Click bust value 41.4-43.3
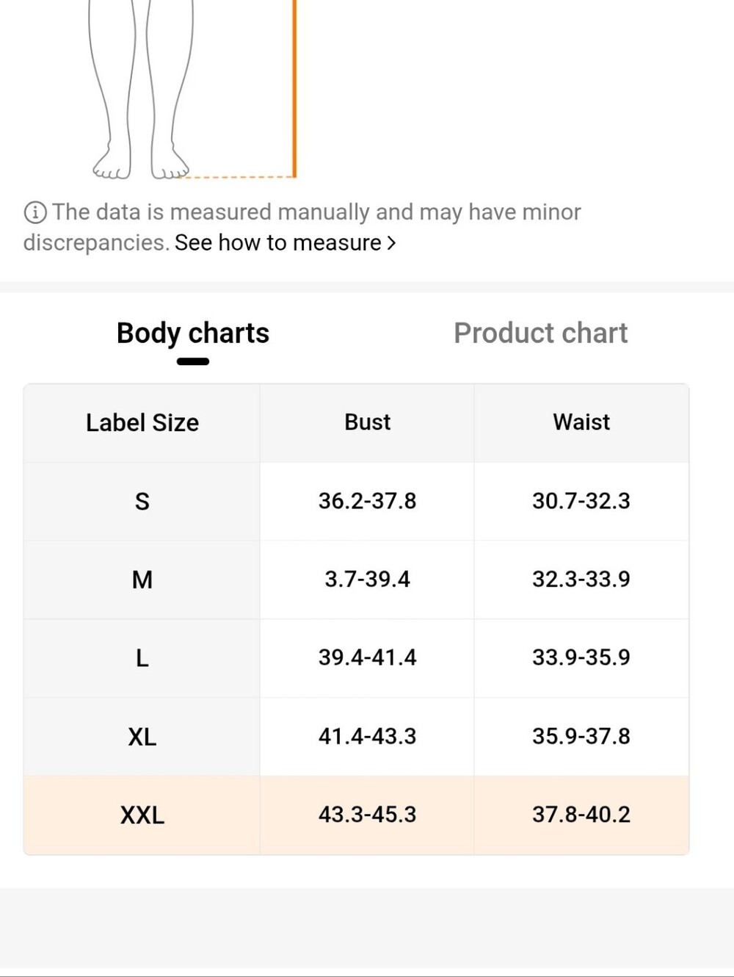The width and height of the screenshot is (734, 977). (x=367, y=735)
